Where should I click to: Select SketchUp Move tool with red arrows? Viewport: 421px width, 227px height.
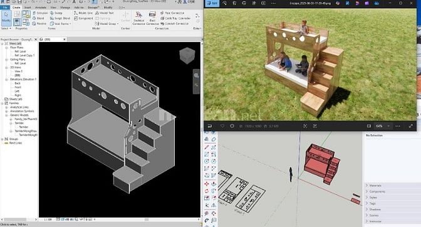coord(207,184)
